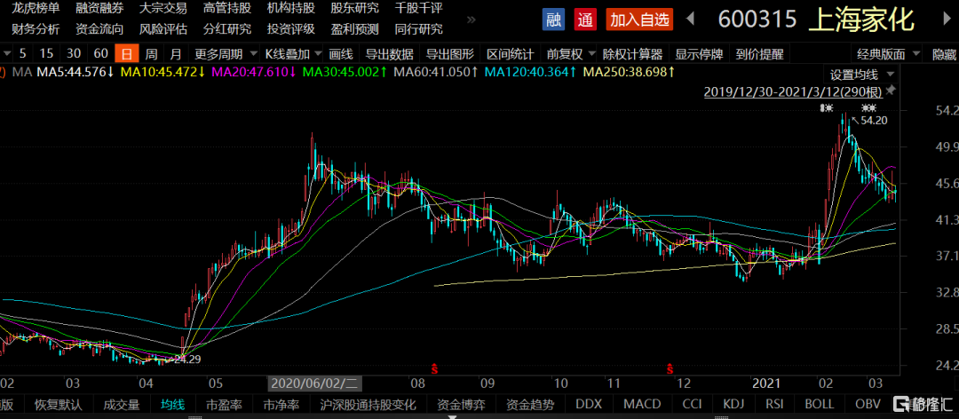The height and width of the screenshot is (419, 959).
Task: Open 资金流向 fund flow page
Action: (x=99, y=28)
